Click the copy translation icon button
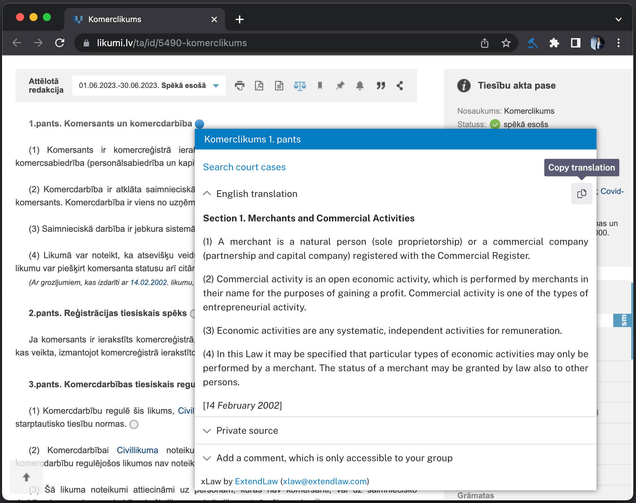This screenshot has height=503, width=636. (x=582, y=194)
